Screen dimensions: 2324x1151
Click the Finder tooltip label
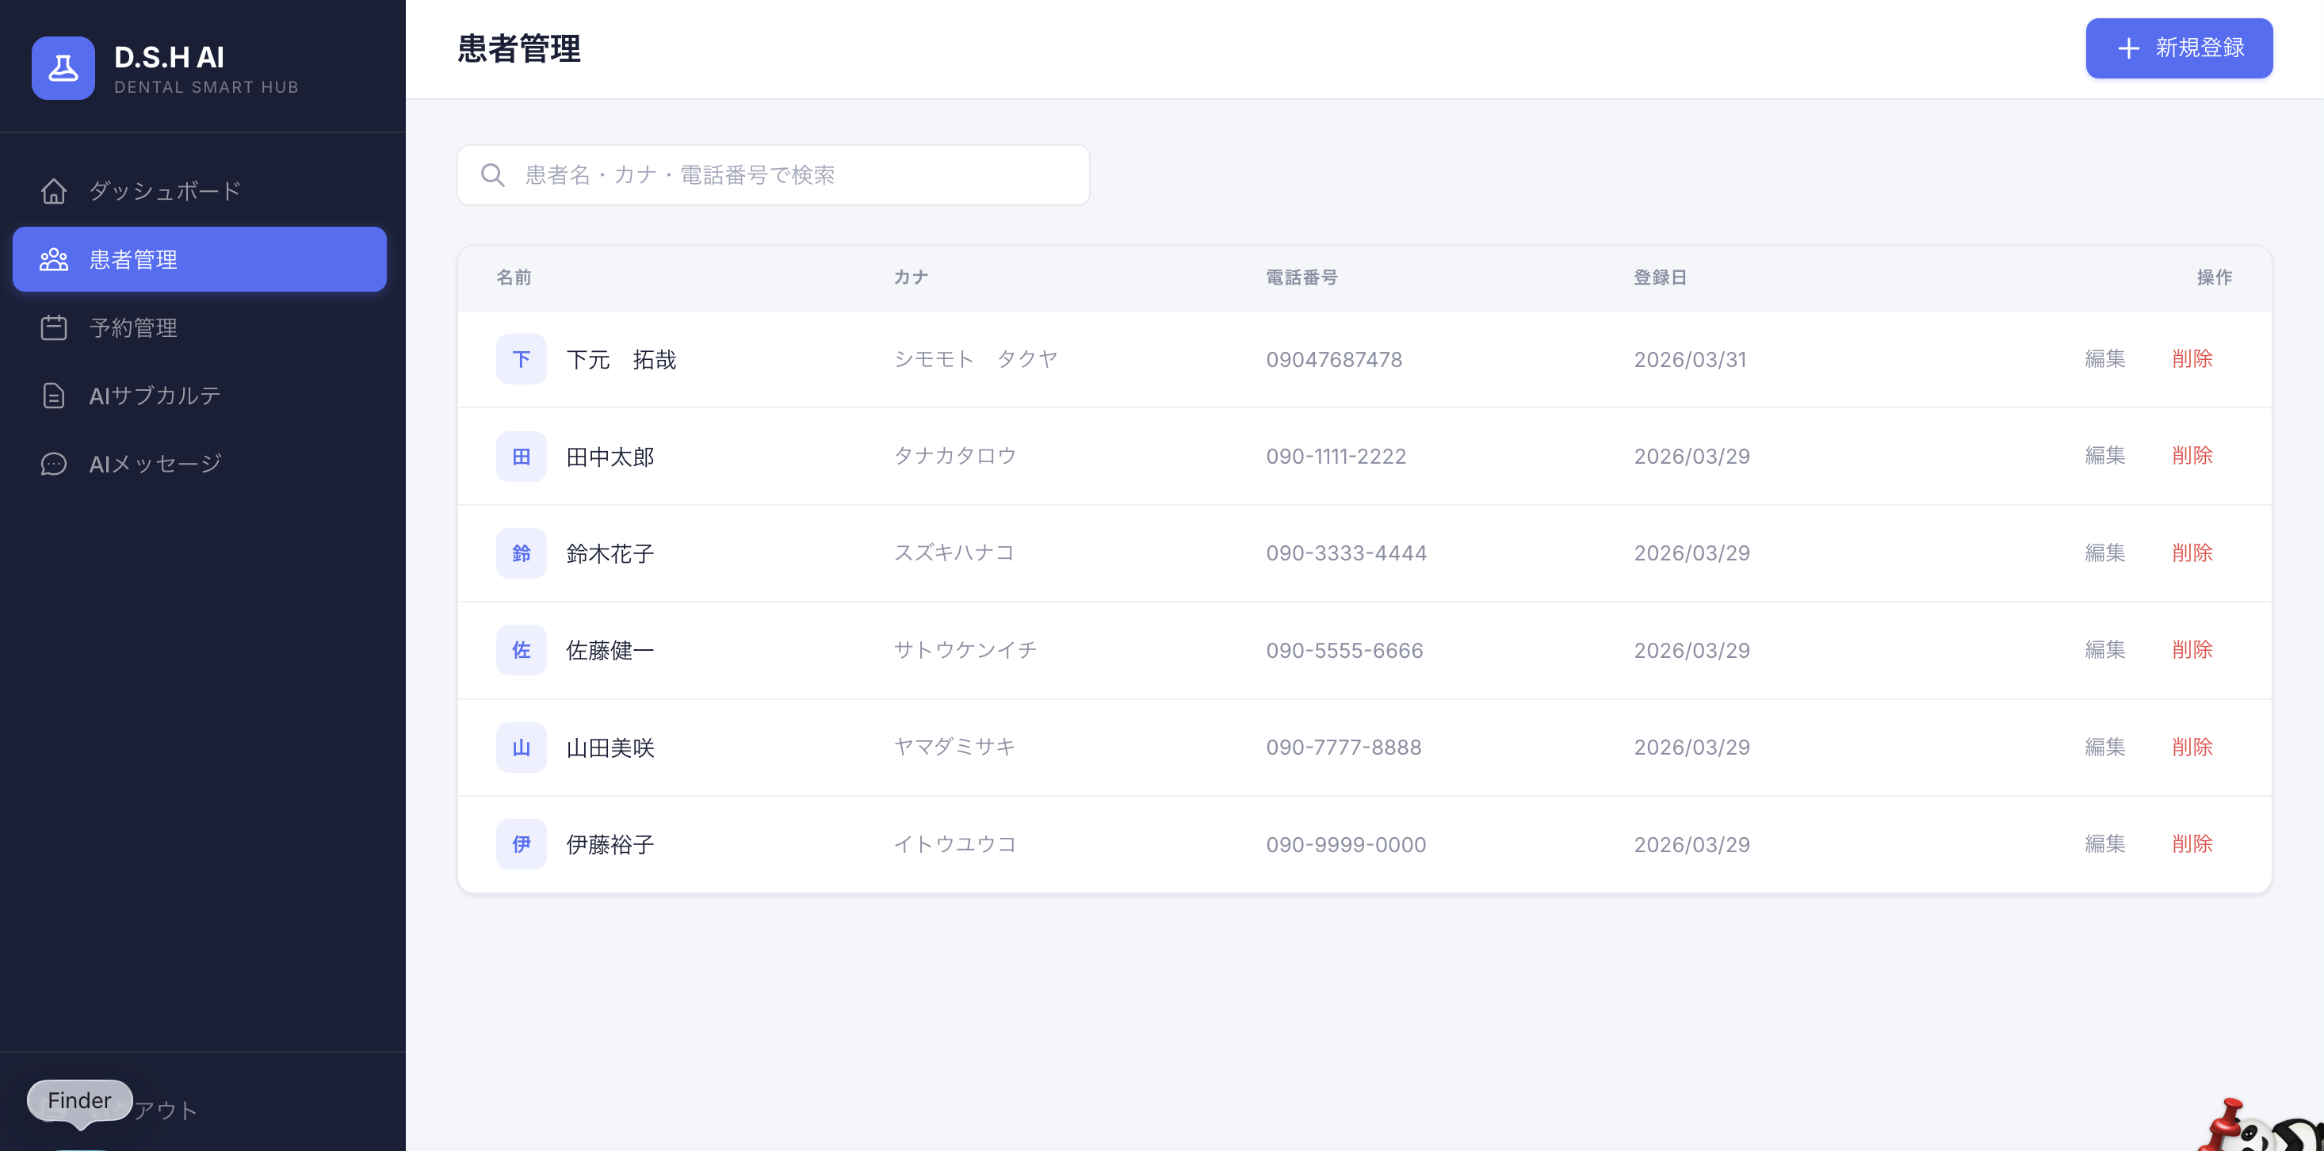point(79,1100)
